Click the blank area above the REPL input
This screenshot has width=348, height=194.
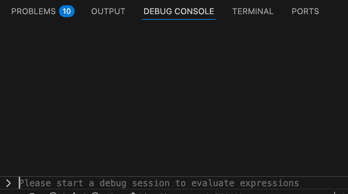[174, 112]
